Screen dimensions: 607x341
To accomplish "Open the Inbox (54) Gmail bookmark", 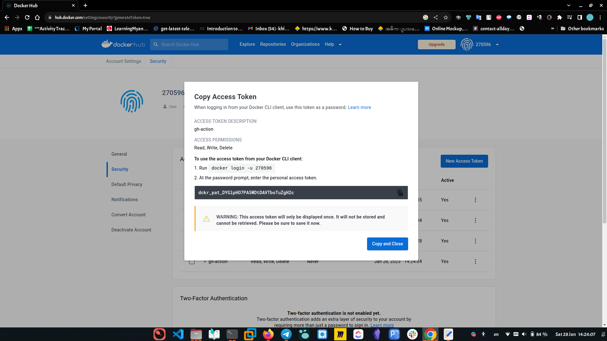I will pos(269,28).
